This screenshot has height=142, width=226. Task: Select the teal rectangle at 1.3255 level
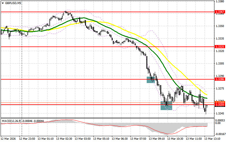166,106
